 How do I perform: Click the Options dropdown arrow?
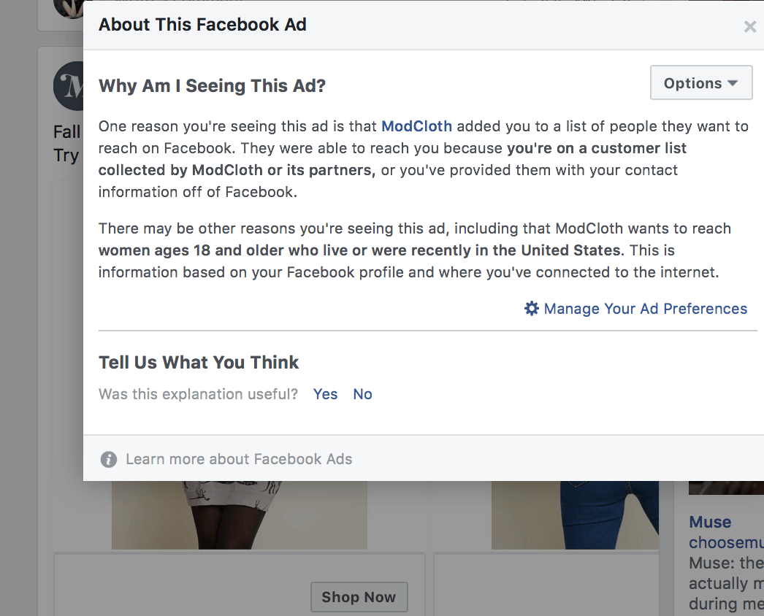click(733, 83)
